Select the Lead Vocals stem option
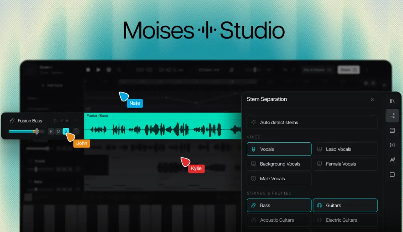Image resolution: width=403 pixels, height=232 pixels. click(345, 149)
